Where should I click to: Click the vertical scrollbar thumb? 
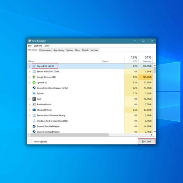(x=155, y=70)
